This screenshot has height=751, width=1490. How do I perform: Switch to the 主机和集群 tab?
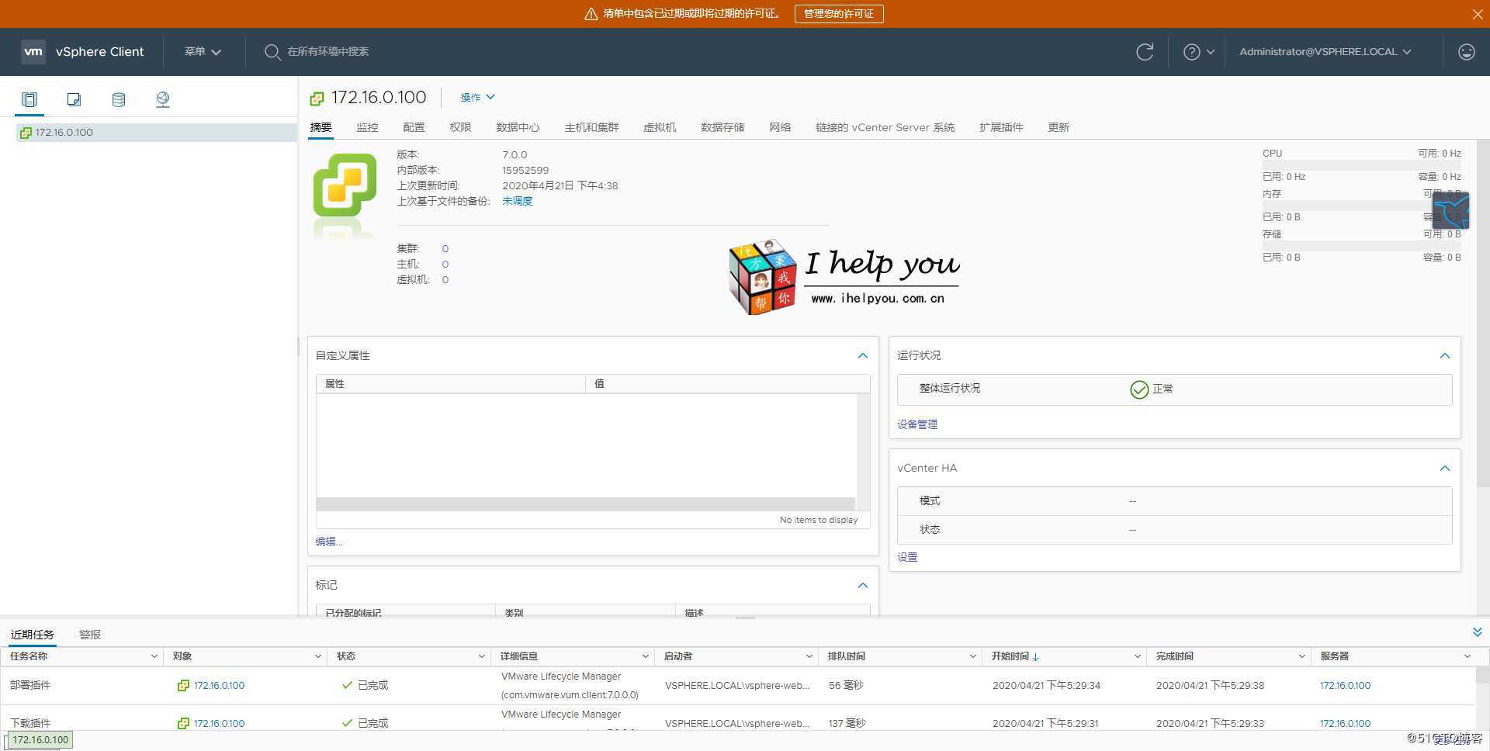(x=591, y=127)
